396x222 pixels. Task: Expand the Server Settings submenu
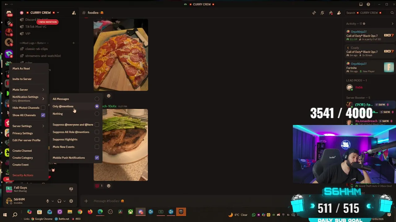pos(28,126)
